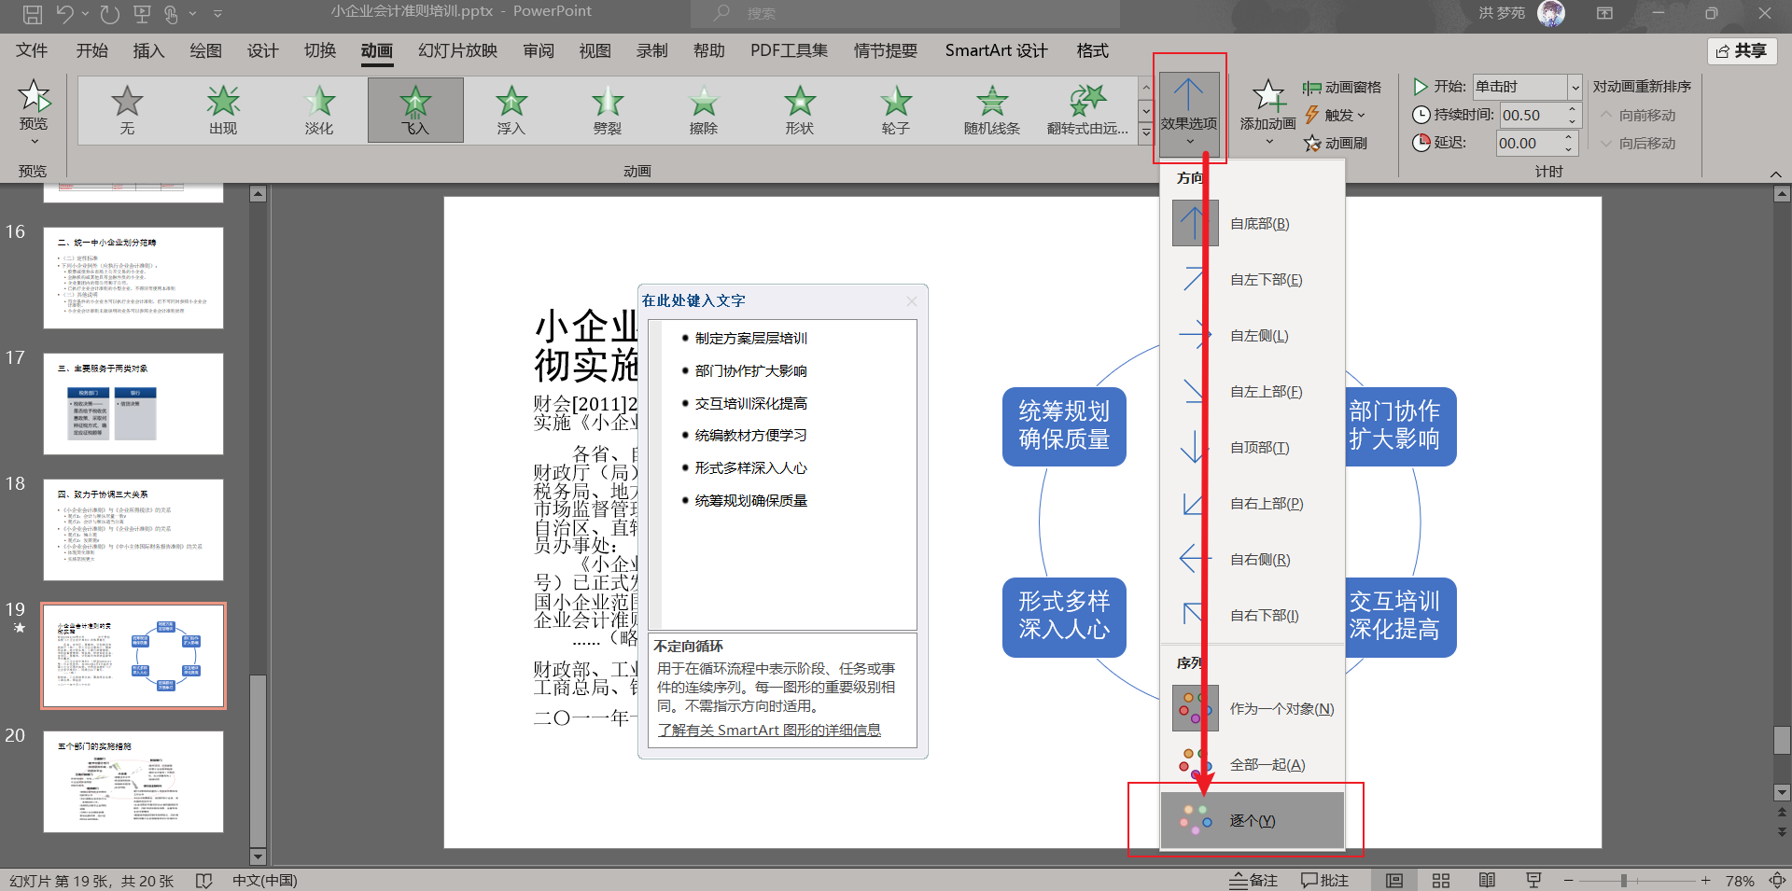
Task: Choose direction From Bottom-Right (自右下部)
Action: [x=1253, y=616]
